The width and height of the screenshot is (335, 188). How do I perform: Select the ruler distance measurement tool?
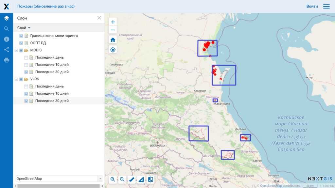click(x=132, y=179)
